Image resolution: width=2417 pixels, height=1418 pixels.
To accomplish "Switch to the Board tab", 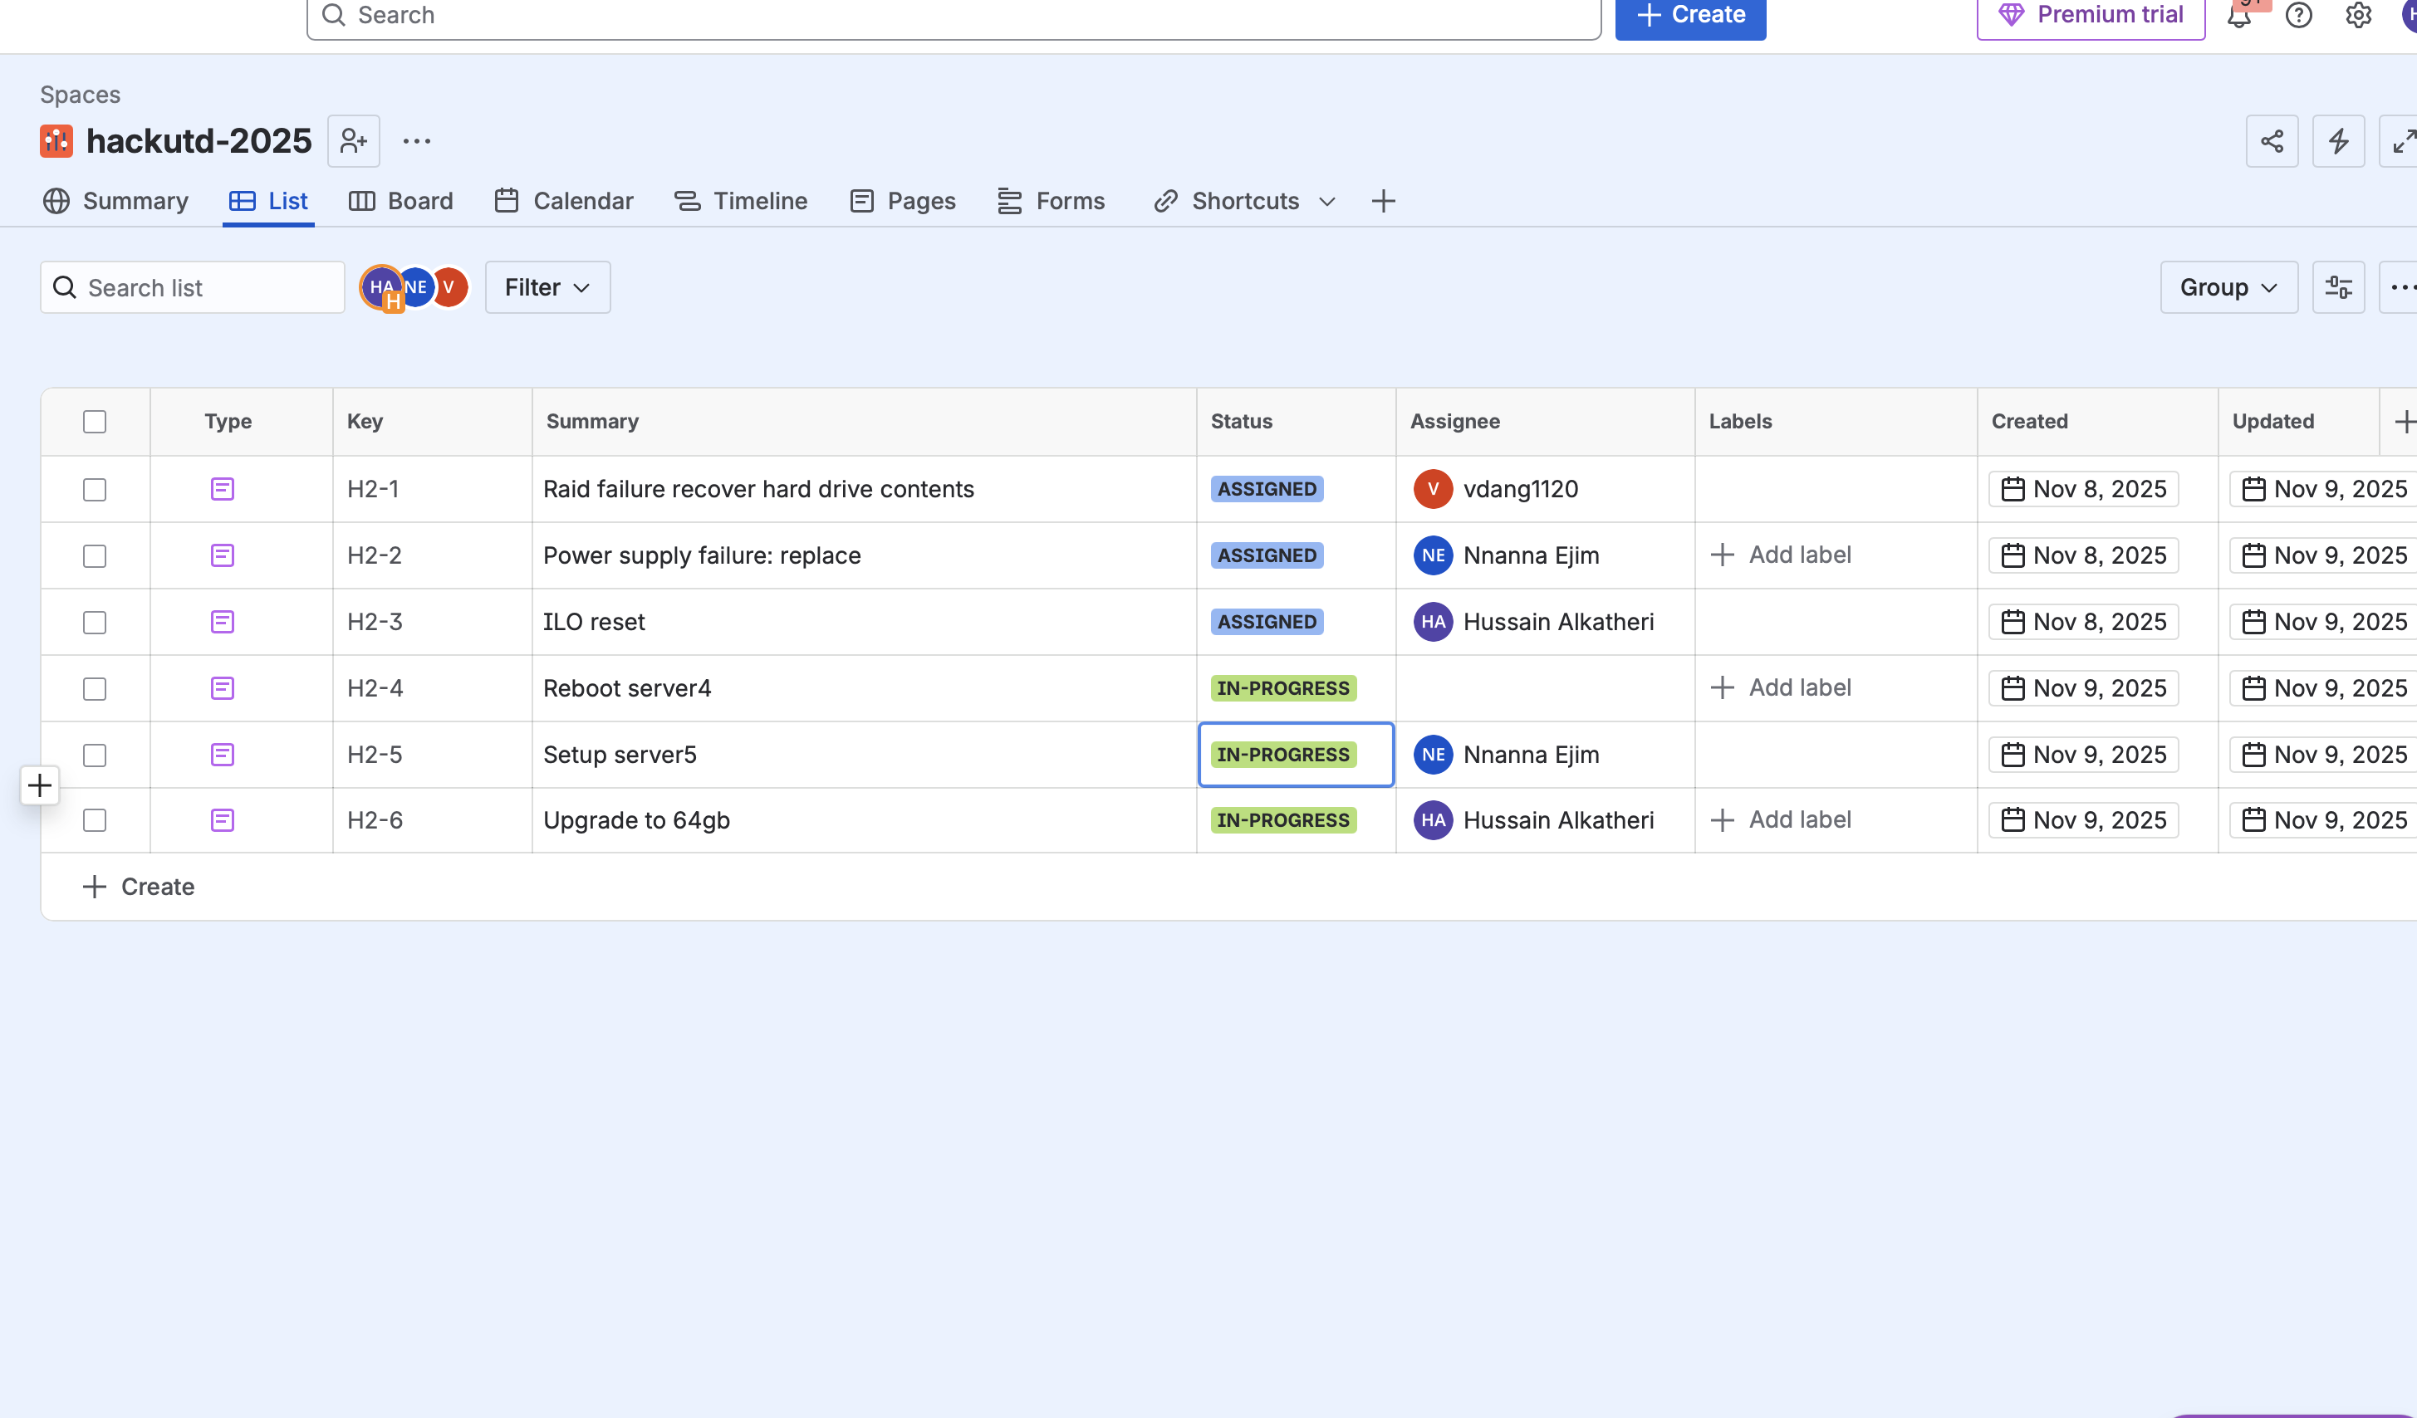I will point(401,202).
